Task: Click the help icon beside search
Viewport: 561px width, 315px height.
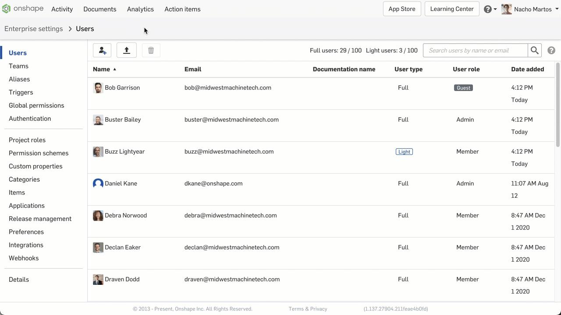Action: [551, 50]
